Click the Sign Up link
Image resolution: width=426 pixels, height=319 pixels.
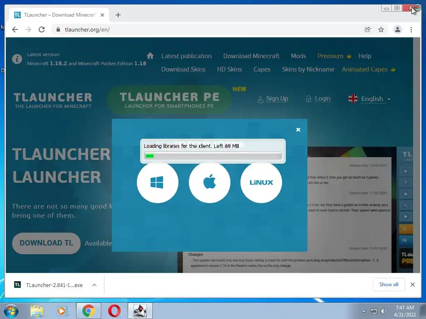click(x=273, y=99)
